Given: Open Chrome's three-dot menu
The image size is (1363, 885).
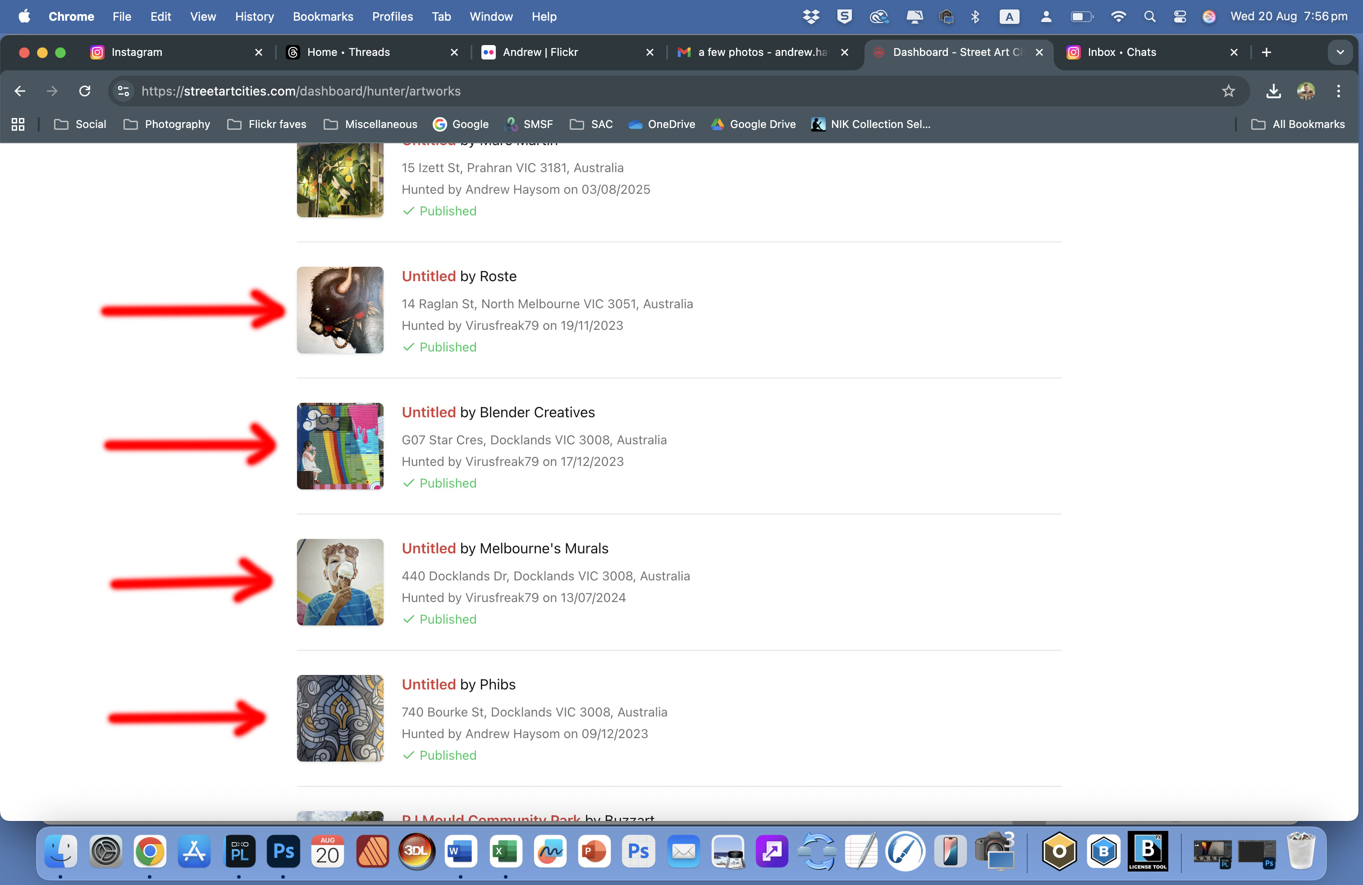Looking at the screenshot, I should click(1338, 91).
